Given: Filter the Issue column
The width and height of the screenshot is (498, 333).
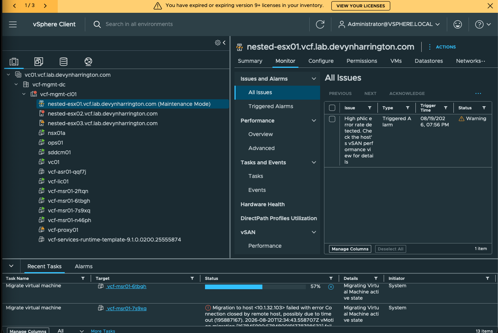Looking at the screenshot, I should pos(370,108).
